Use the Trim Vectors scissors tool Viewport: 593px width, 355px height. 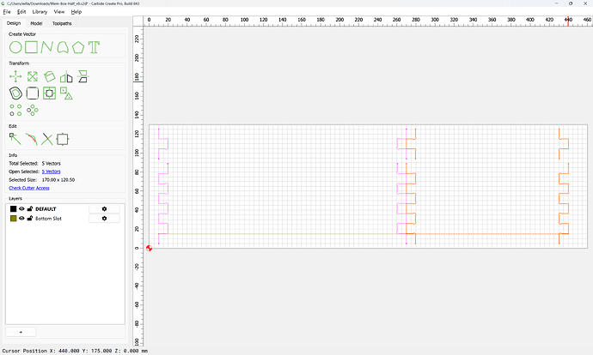[47, 139]
